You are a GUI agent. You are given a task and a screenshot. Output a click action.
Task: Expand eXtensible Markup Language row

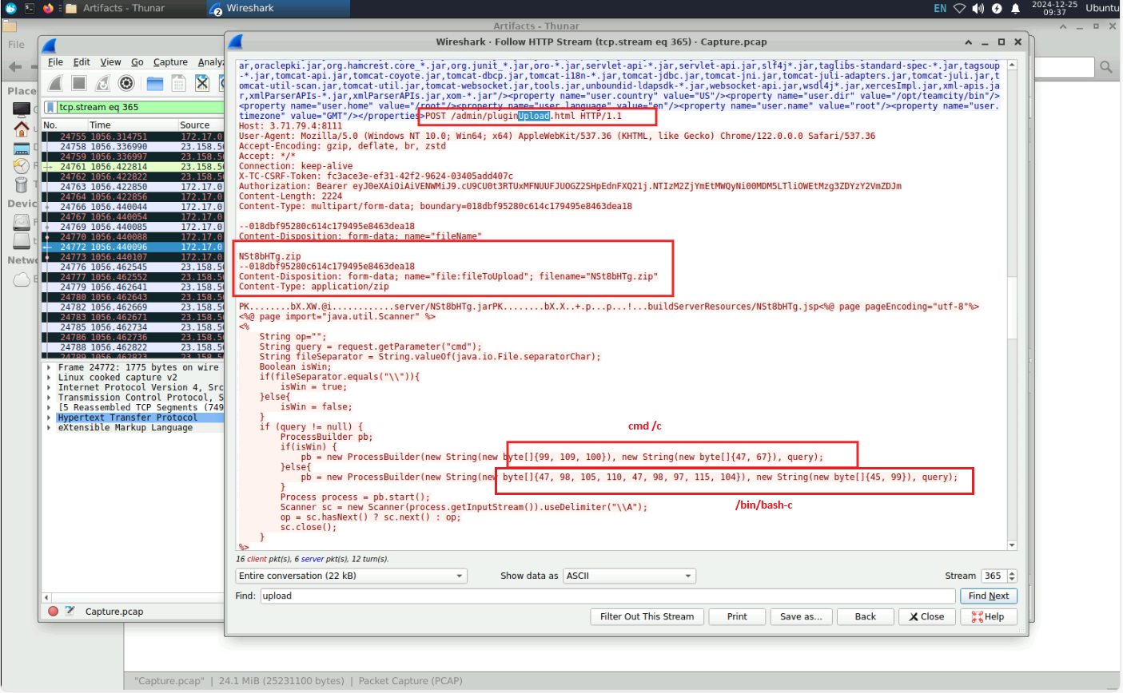tap(50, 428)
